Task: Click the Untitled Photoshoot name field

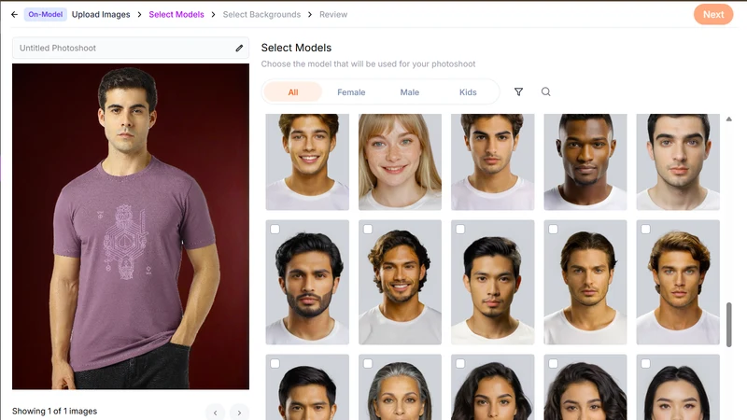Action: [x=131, y=49]
